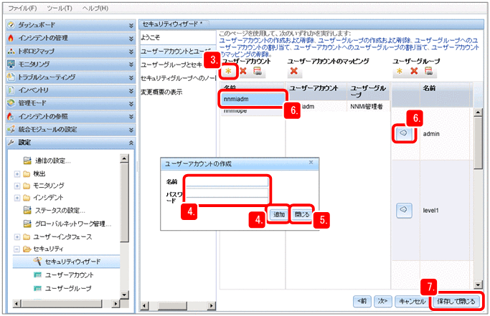Click the user group list scrollbar up arrow
This screenshot has height=316, width=490.
478,112
